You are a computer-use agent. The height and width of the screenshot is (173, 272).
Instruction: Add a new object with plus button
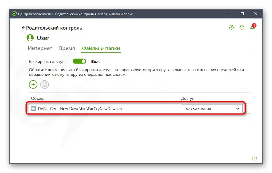coord(33,85)
